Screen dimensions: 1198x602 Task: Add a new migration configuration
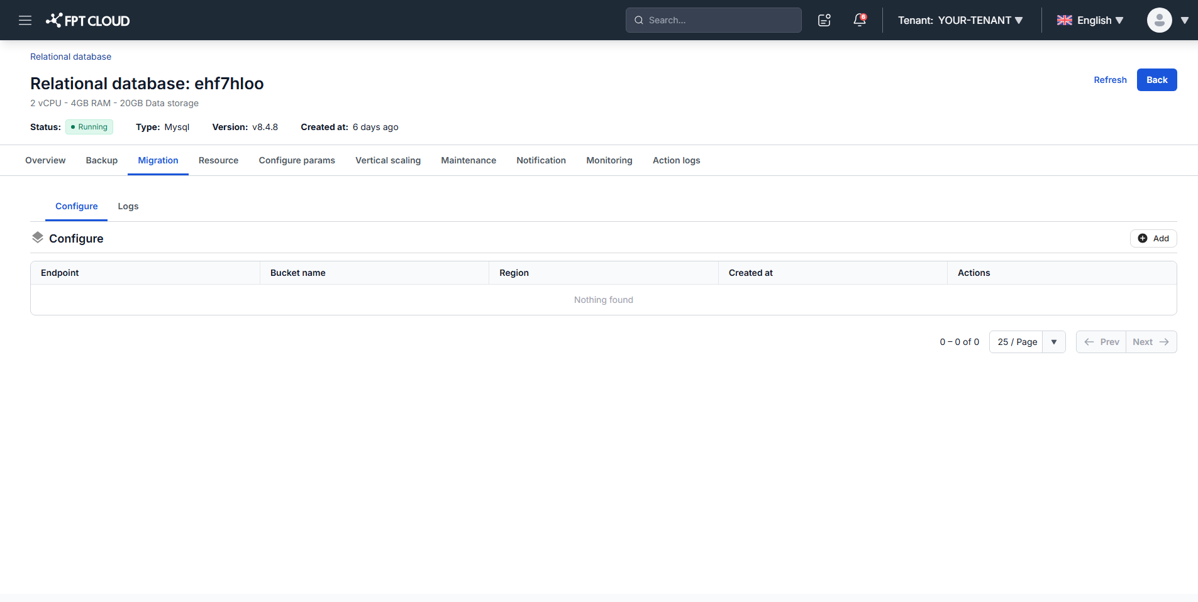[x=1153, y=238]
